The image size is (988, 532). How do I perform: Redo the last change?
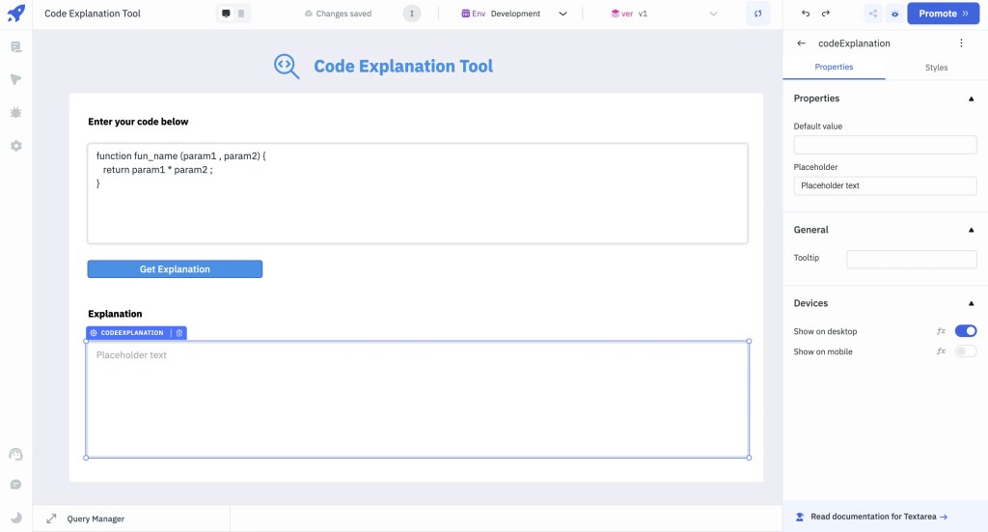pyautogui.click(x=826, y=14)
